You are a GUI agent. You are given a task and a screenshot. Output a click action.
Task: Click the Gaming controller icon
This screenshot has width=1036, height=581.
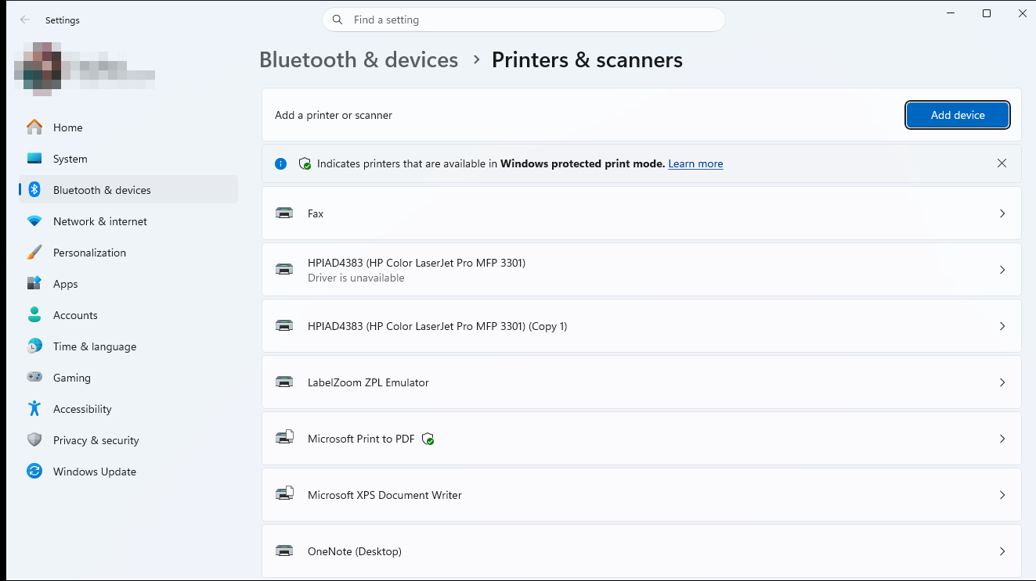click(34, 378)
